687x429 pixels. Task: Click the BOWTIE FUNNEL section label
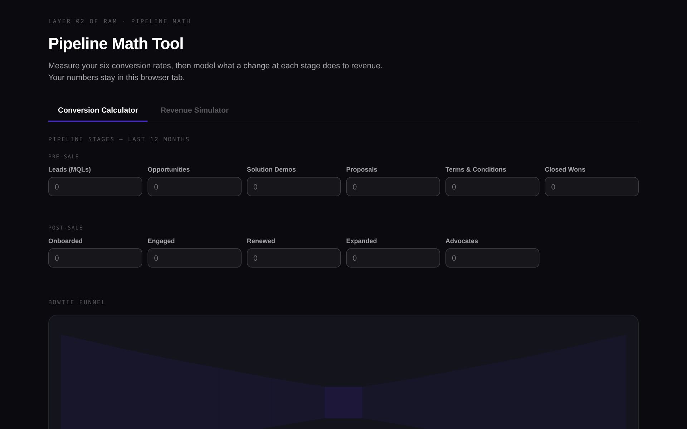click(x=77, y=302)
